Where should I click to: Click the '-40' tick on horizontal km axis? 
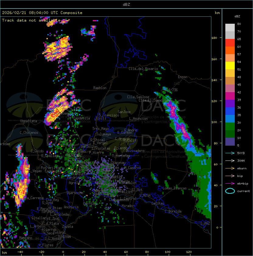click(20, 252)
